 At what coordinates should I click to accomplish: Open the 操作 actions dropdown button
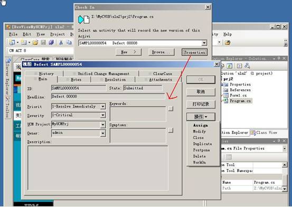pos(201,117)
